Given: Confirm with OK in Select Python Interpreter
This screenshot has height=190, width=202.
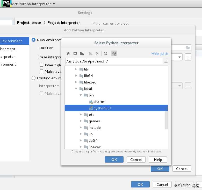Looking at the screenshot, I should tap(114, 160).
